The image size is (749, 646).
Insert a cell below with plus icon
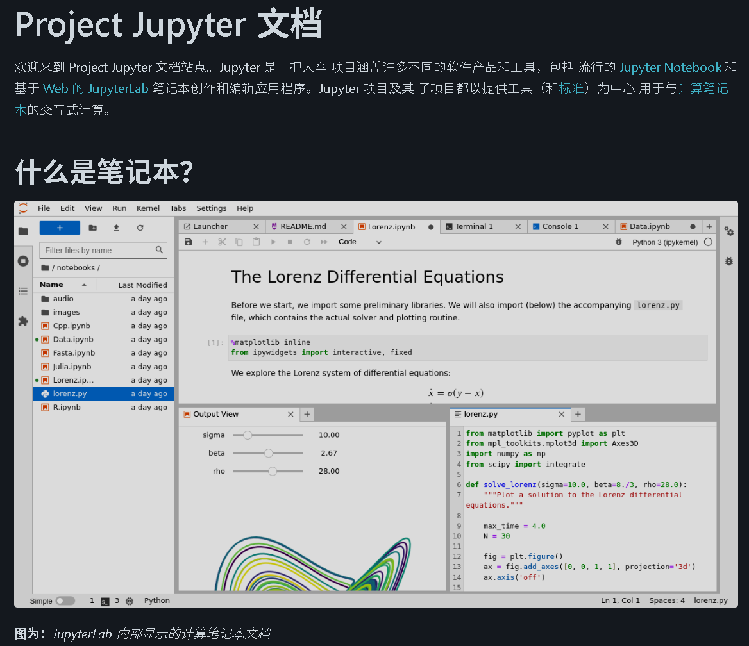205,242
